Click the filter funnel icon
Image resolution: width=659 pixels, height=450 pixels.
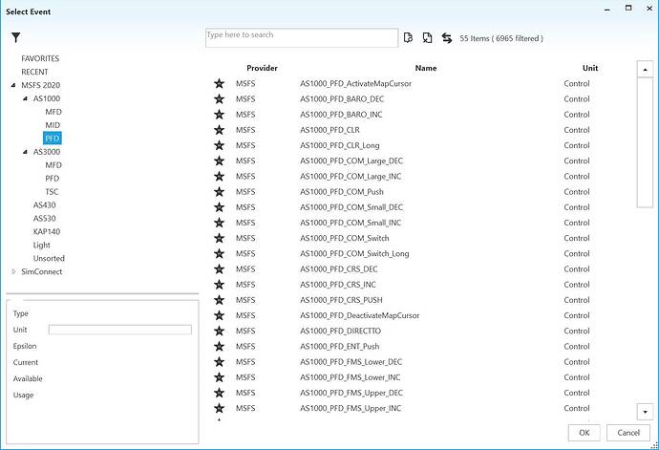point(16,37)
